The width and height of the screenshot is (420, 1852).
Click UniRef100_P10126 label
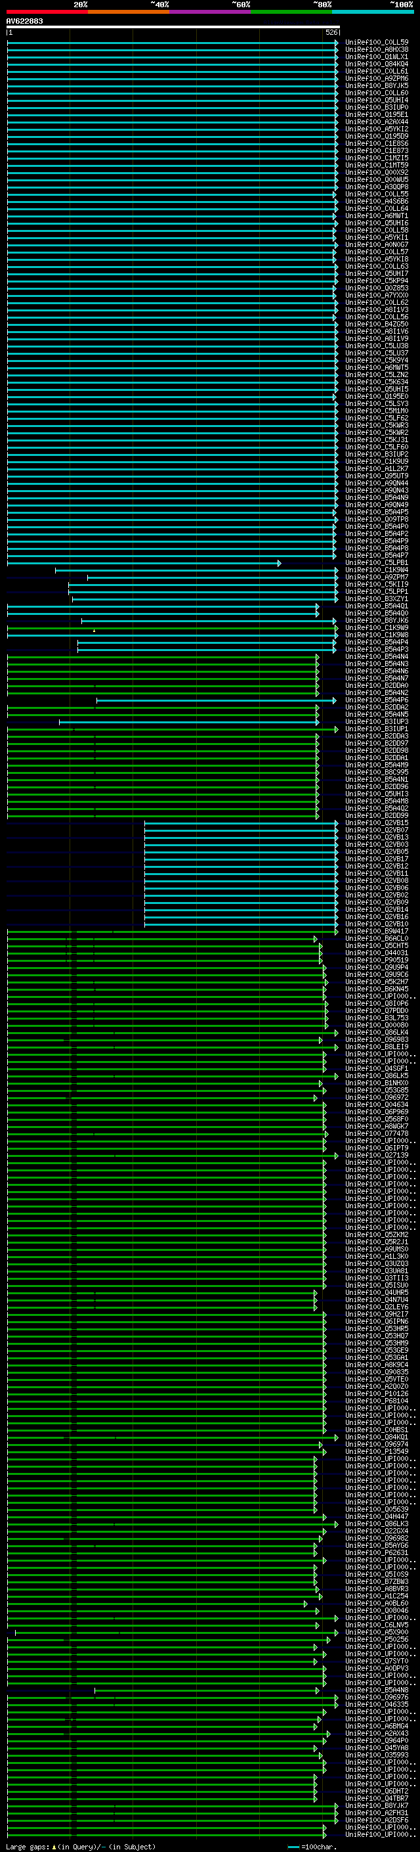(x=377, y=1394)
